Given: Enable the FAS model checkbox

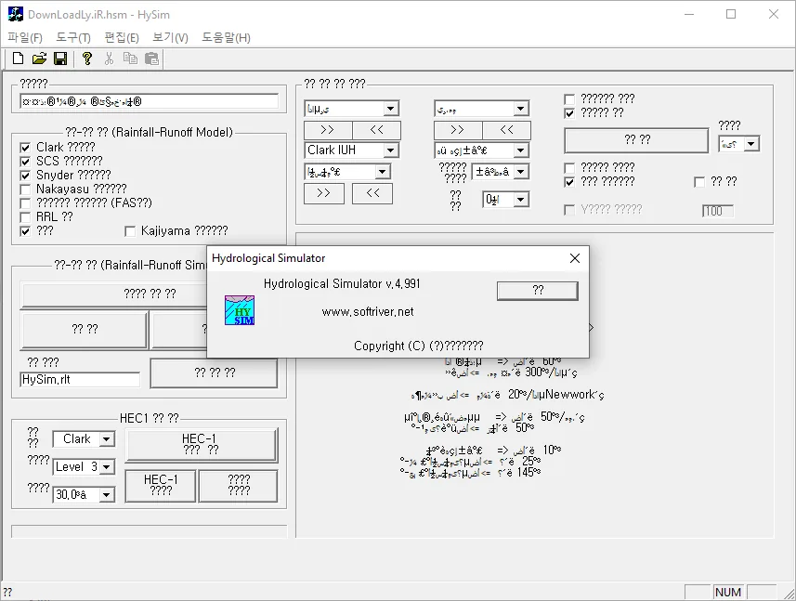Looking at the screenshot, I should (x=25, y=203).
